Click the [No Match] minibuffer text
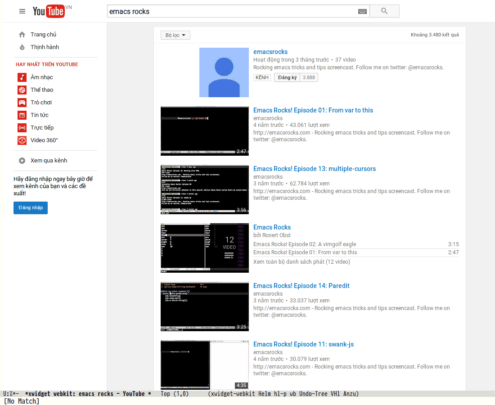This screenshot has width=495, height=405. [22, 401]
